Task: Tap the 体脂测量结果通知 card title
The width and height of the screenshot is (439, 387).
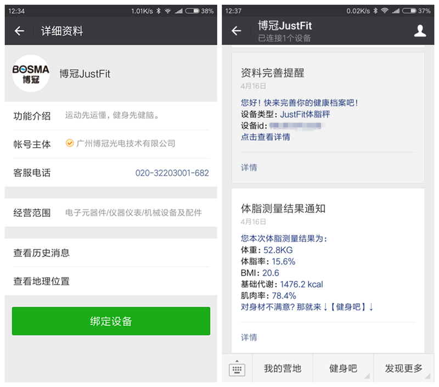Action: pyautogui.click(x=283, y=209)
